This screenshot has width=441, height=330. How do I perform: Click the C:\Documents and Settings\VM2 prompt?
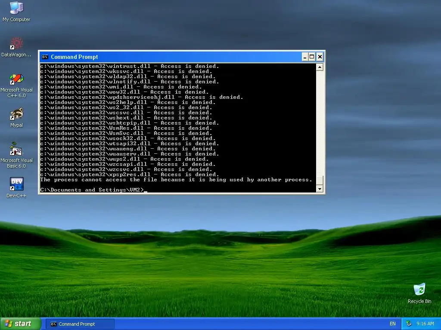[x=92, y=190]
